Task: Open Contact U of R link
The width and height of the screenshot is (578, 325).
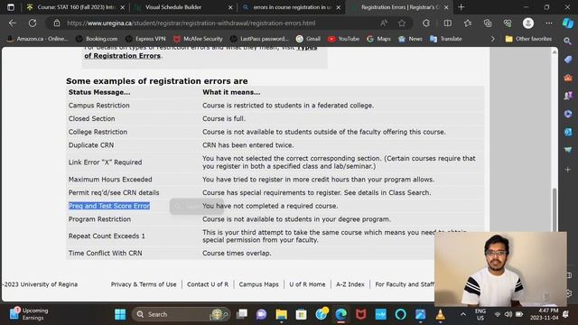Action: point(208,284)
